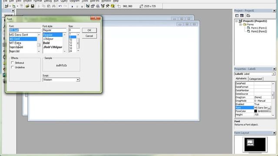
Task: Select Form2 (Form2) in project tree
Action: point(259,32)
